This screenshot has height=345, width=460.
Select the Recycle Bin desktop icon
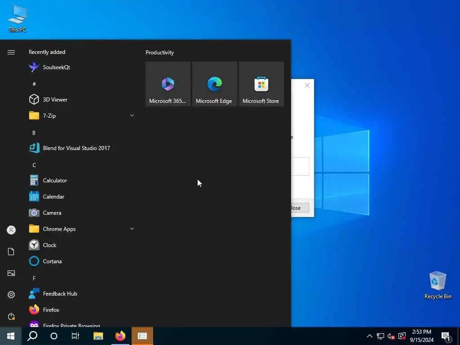point(438,285)
